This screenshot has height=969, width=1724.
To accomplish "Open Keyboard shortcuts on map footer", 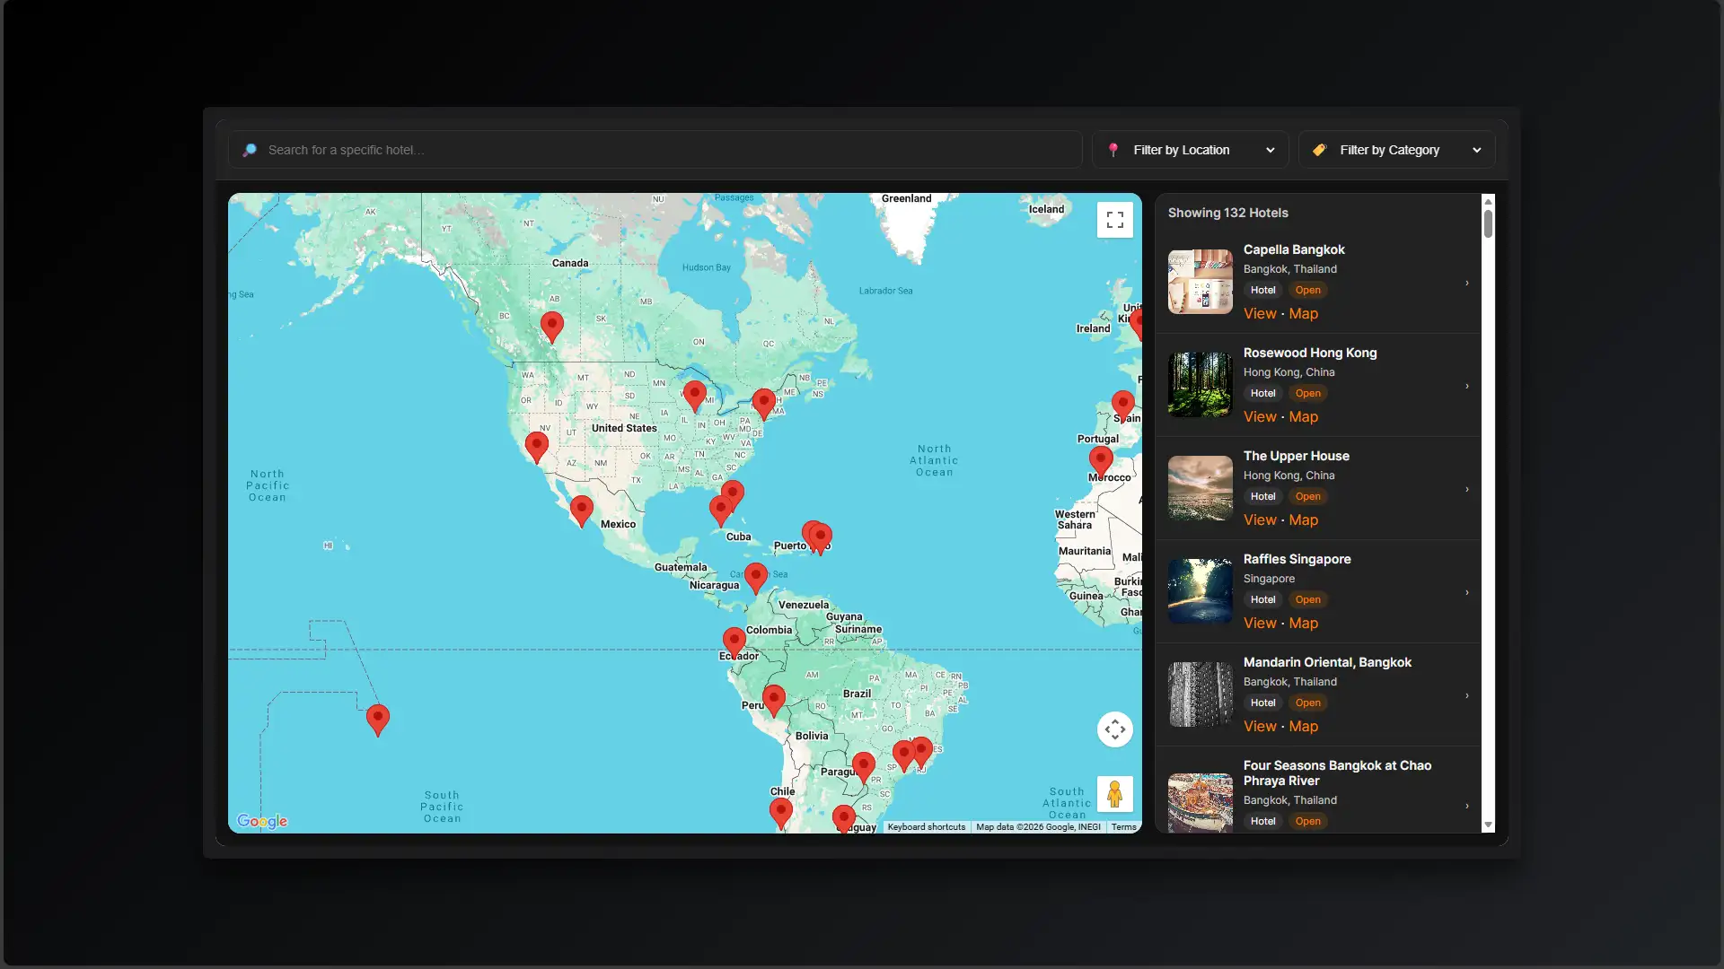I will (926, 827).
